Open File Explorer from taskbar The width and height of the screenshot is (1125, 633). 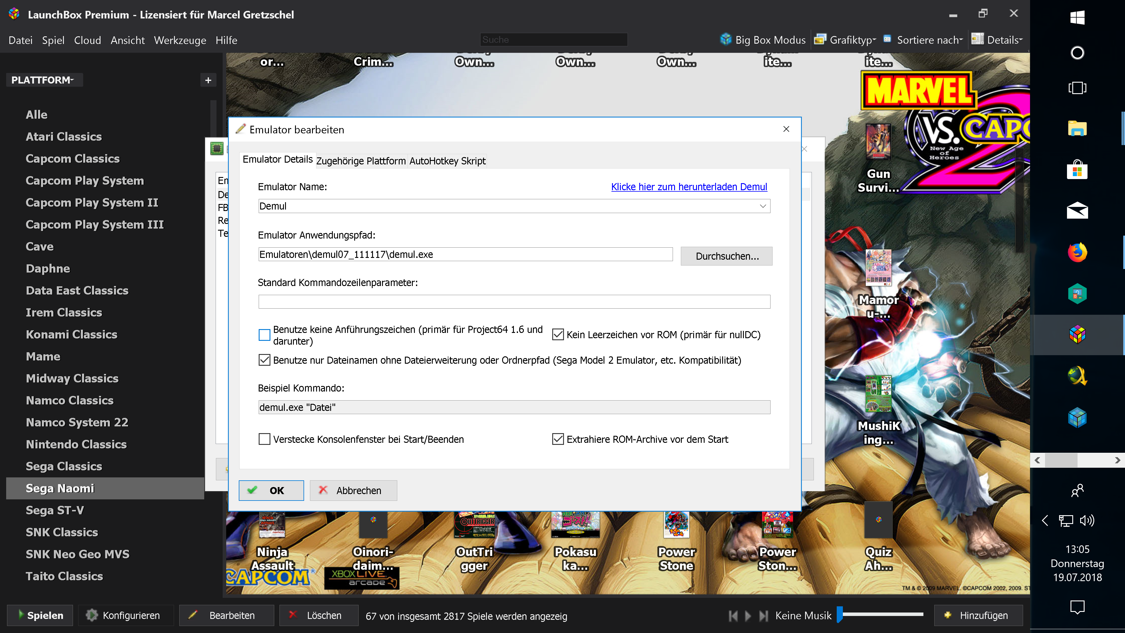click(1077, 128)
